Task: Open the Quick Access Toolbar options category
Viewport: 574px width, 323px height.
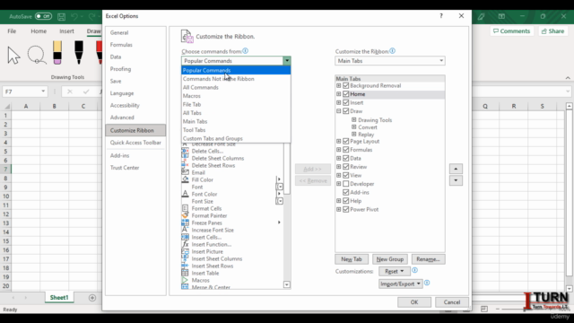Action: (x=135, y=143)
